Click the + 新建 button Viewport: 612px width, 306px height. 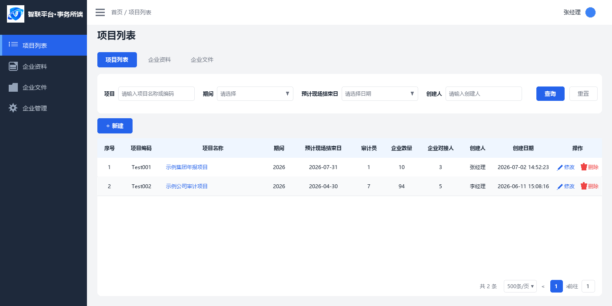tap(115, 126)
